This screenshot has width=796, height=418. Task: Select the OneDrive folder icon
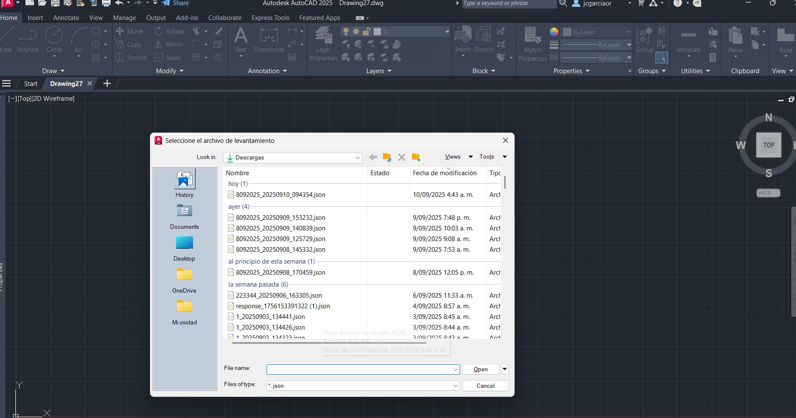pos(184,275)
